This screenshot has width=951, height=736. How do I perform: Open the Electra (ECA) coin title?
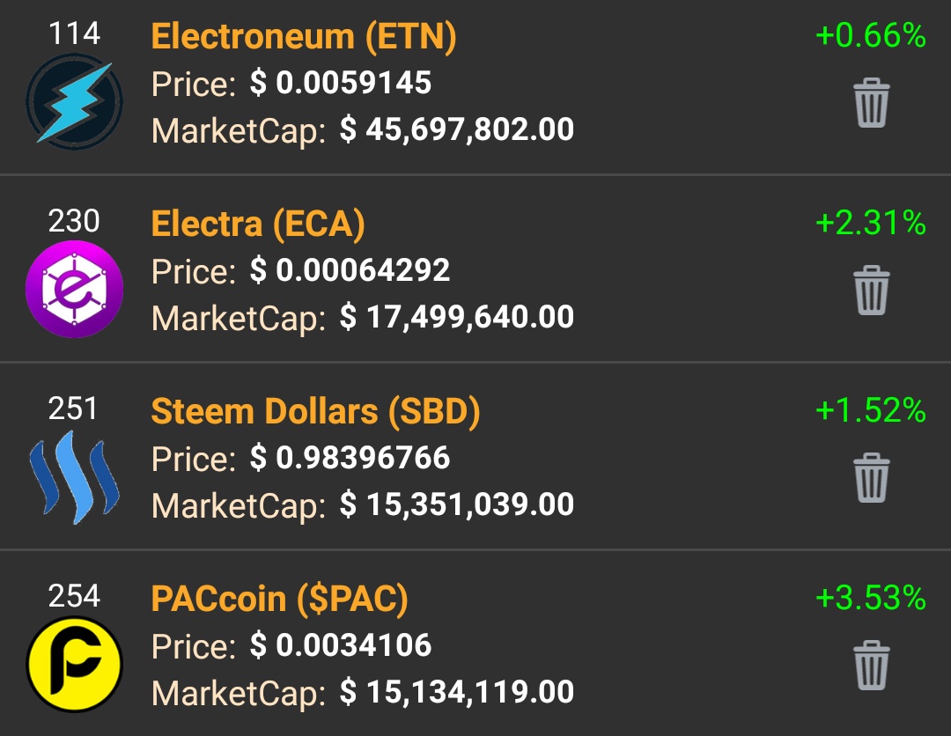pos(258,224)
